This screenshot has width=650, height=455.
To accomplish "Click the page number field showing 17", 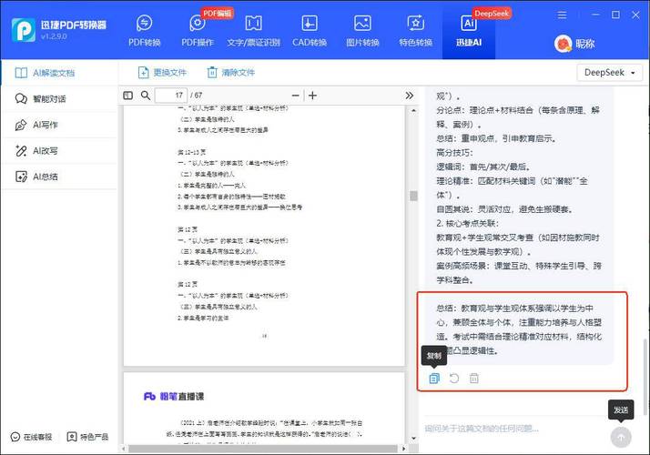I will [171, 96].
